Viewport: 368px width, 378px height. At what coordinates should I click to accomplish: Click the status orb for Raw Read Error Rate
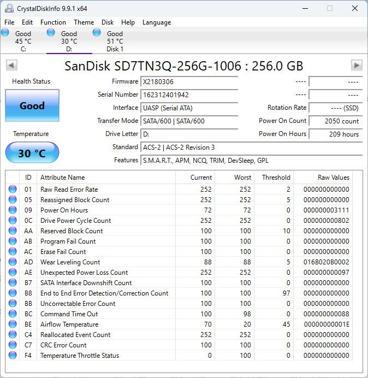click(x=13, y=189)
